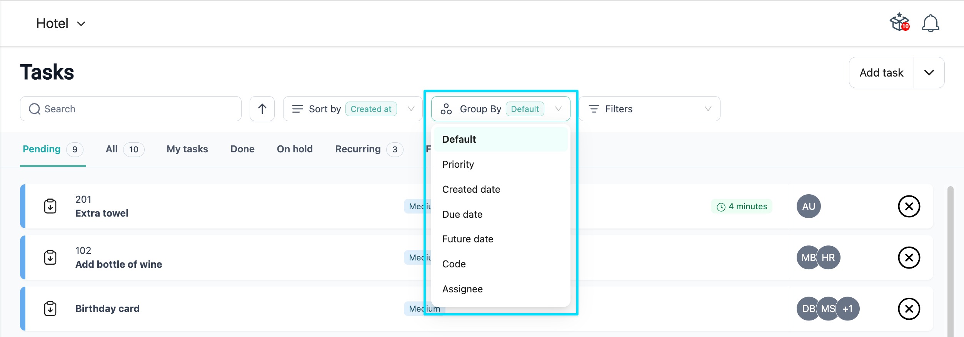This screenshot has height=337, width=964.
Task: Click the clipboard icon for Extra towel
Action: 50,206
